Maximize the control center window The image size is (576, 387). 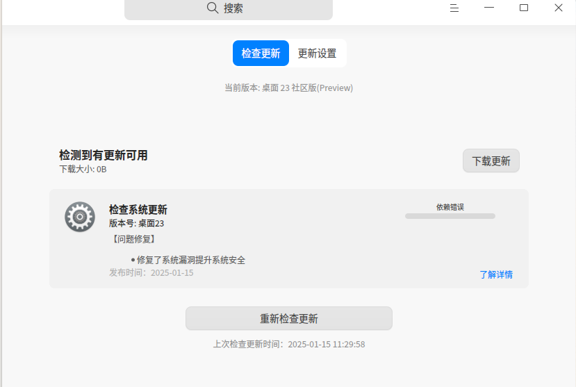tap(524, 8)
